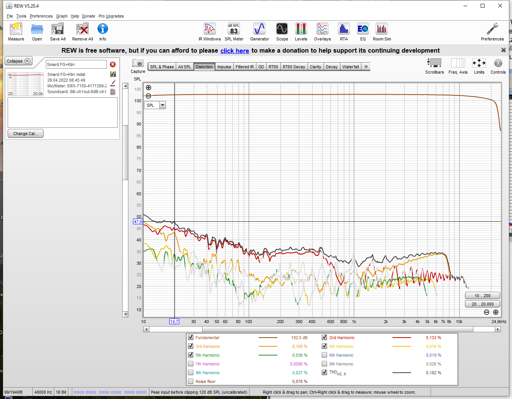The width and height of the screenshot is (512, 399).
Task: Open the Tools menu
Action: point(21,16)
